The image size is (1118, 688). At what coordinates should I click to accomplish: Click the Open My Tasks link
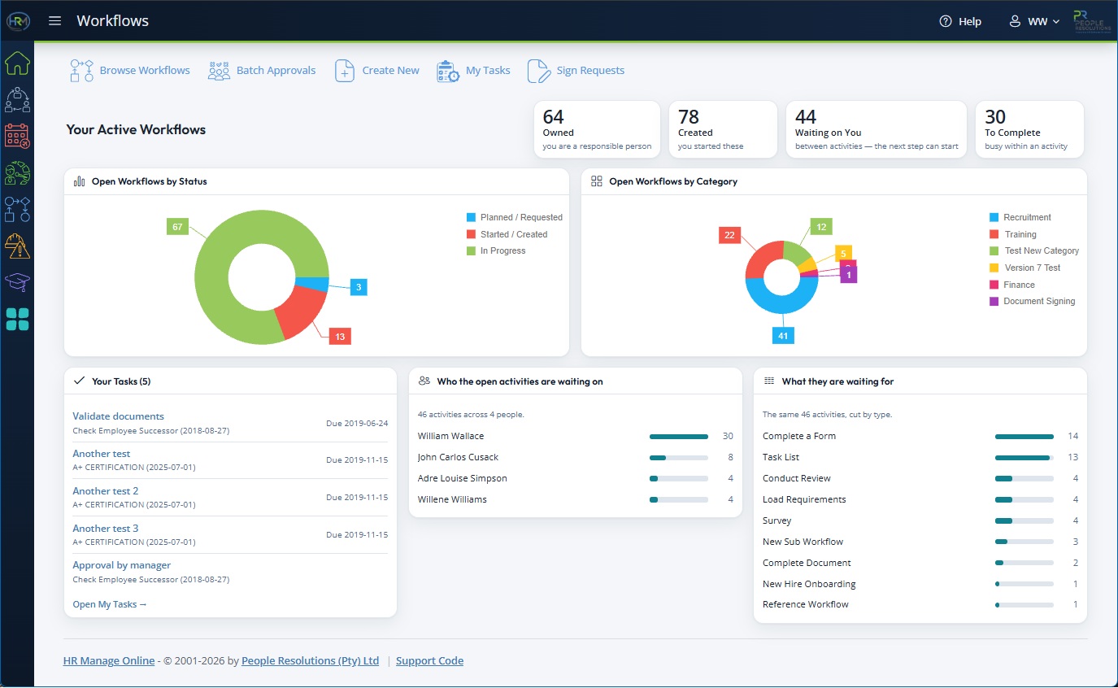click(110, 604)
